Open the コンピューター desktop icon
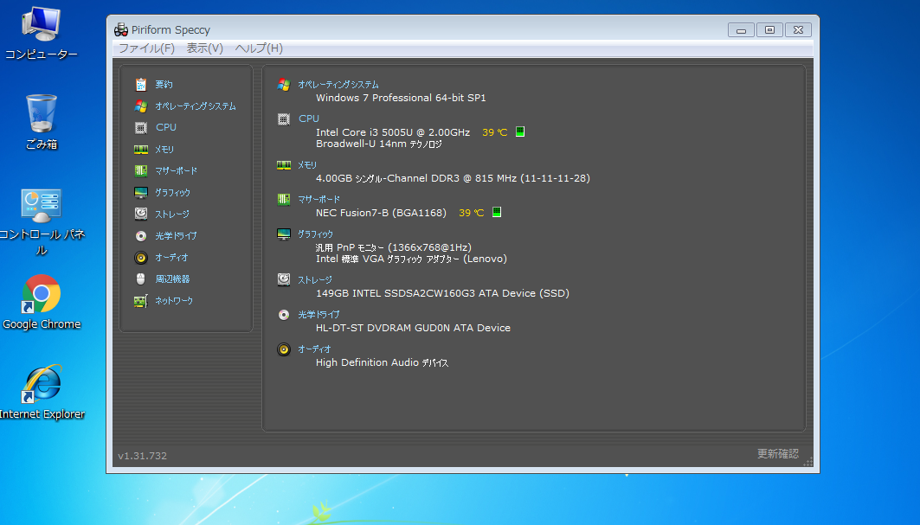920x525 pixels. coord(41,34)
